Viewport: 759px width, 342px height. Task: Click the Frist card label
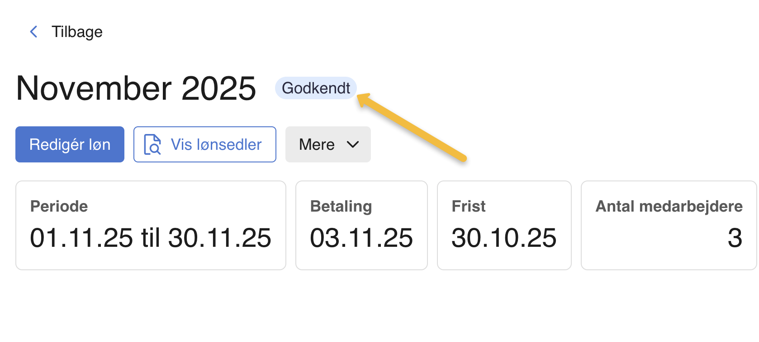click(469, 206)
